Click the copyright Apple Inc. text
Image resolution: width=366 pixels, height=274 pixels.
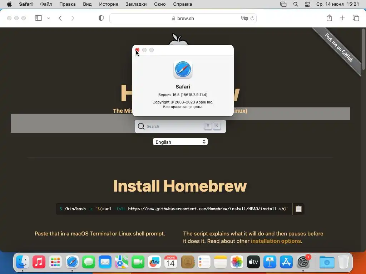[x=183, y=102]
